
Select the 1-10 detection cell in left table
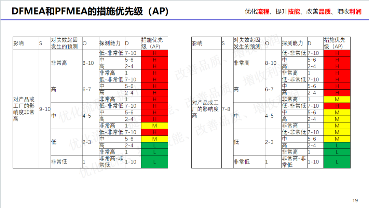pos(132,161)
